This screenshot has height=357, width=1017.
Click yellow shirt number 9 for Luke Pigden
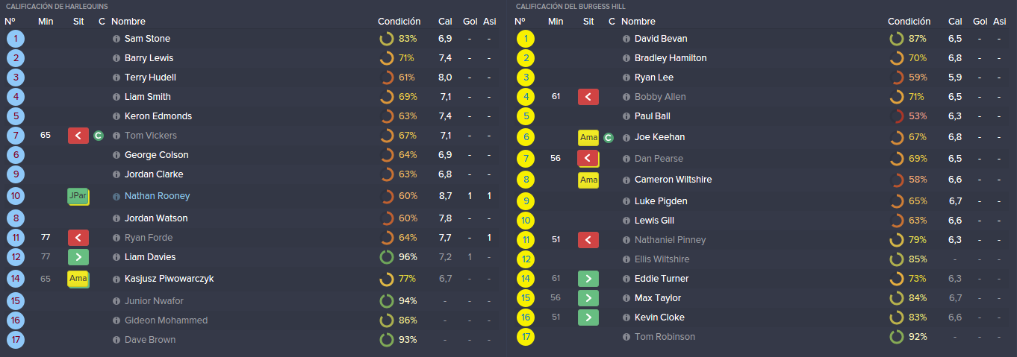pos(526,201)
